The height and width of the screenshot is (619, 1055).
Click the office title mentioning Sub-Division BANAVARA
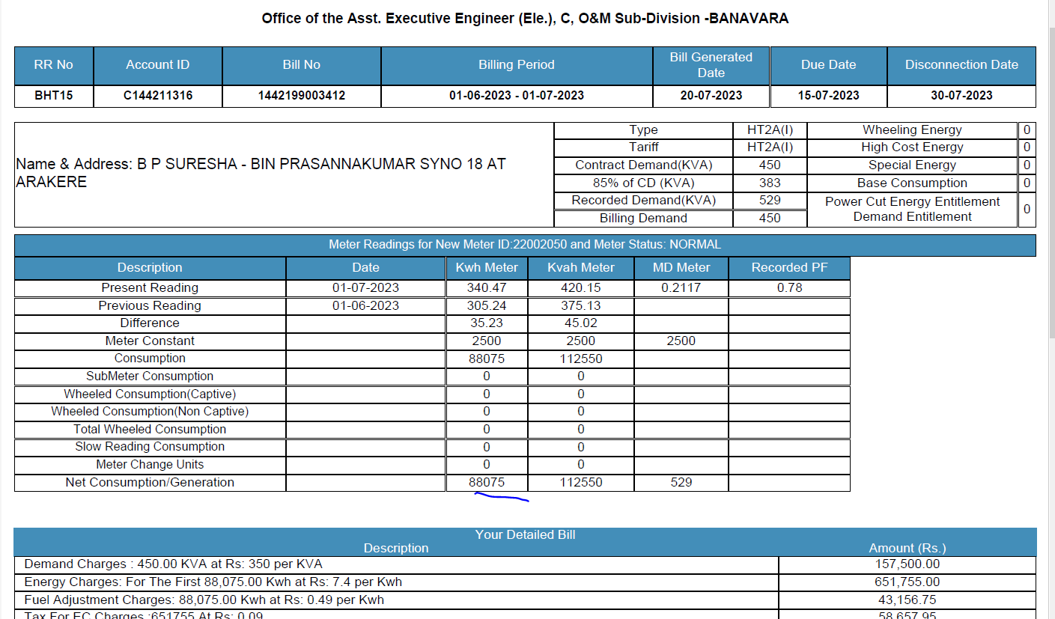pos(525,19)
